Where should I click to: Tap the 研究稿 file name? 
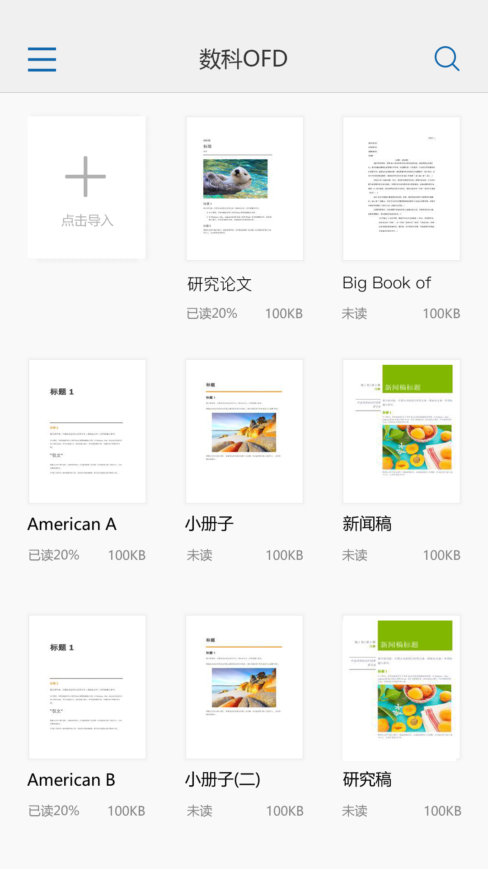367,780
